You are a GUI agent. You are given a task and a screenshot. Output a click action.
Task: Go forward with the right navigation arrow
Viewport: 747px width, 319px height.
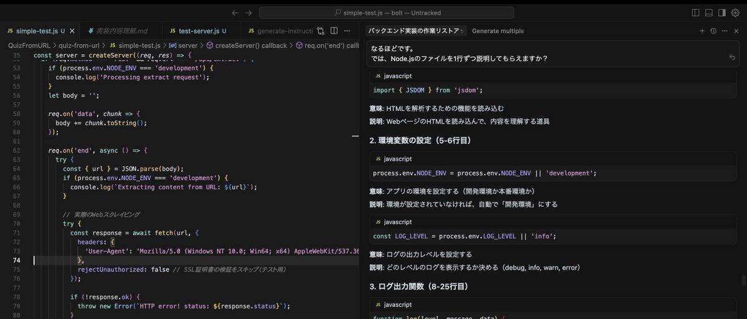[248, 12]
